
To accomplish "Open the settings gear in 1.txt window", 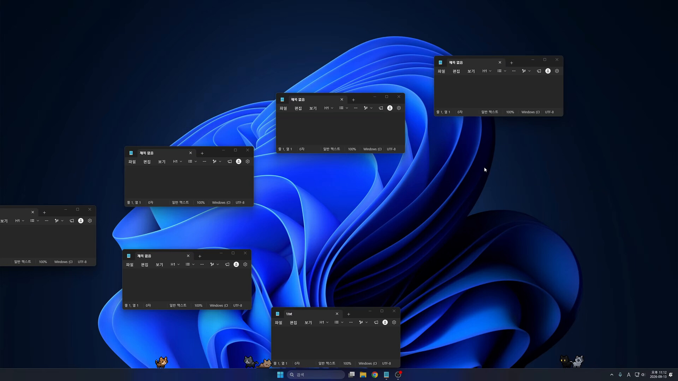I will (x=394, y=322).
